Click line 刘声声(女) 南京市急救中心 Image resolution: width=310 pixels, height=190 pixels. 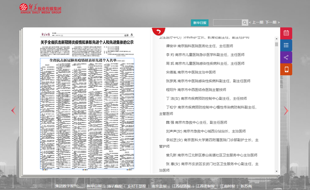pyautogui.click(x=206, y=131)
